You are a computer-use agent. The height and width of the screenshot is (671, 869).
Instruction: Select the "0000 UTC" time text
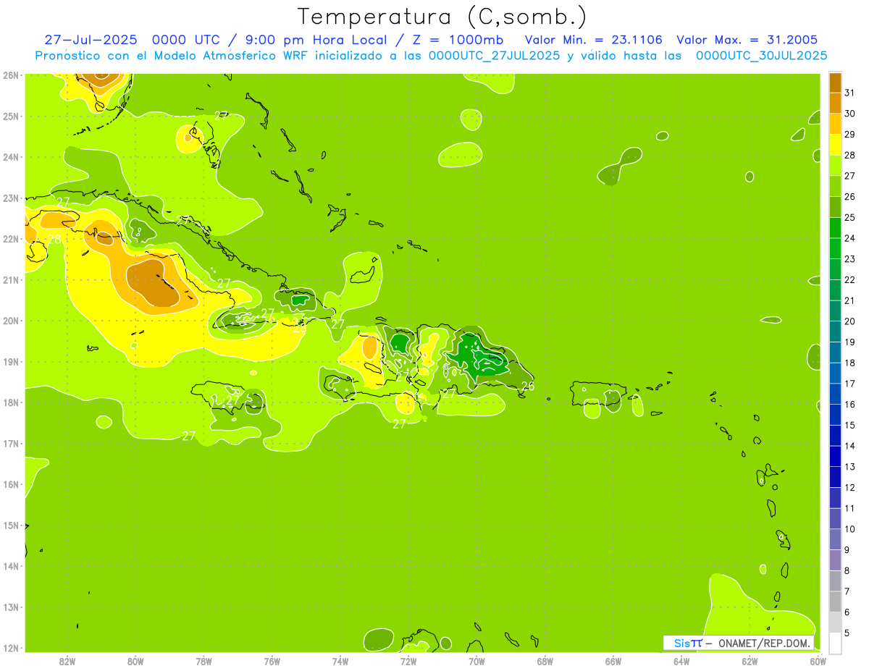pos(186,40)
